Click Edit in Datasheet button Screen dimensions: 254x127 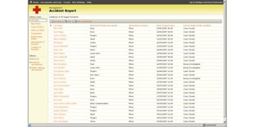point(84,21)
